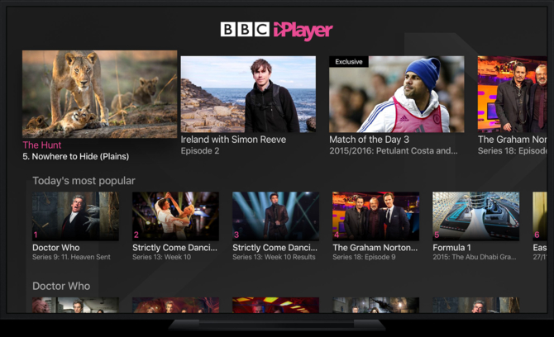Viewport: 554px width, 337px height.
Task: Open fifth thumbnail in Doctor Who row
Action: [476, 306]
